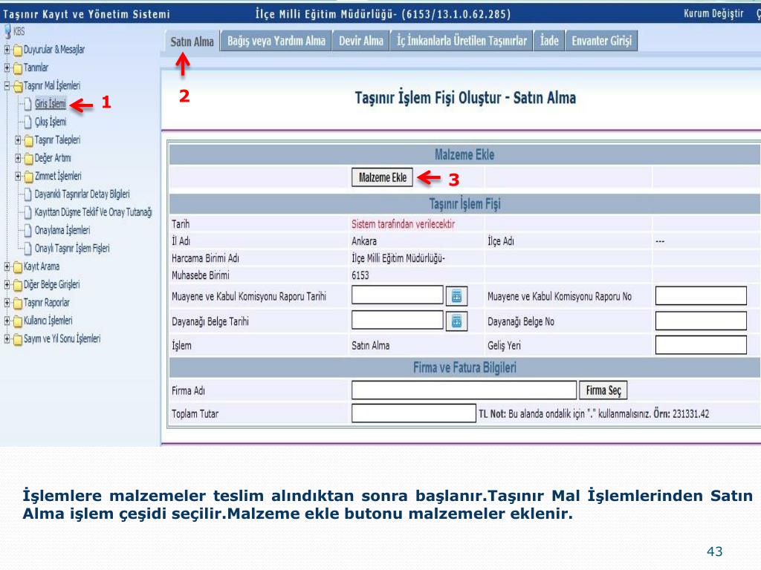
Task: Focus the Geliş Yeri input field
Action: 701,345
